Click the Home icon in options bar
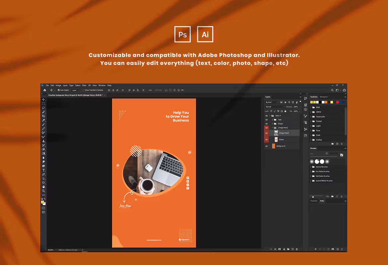This screenshot has height=265, width=388. click(45, 90)
